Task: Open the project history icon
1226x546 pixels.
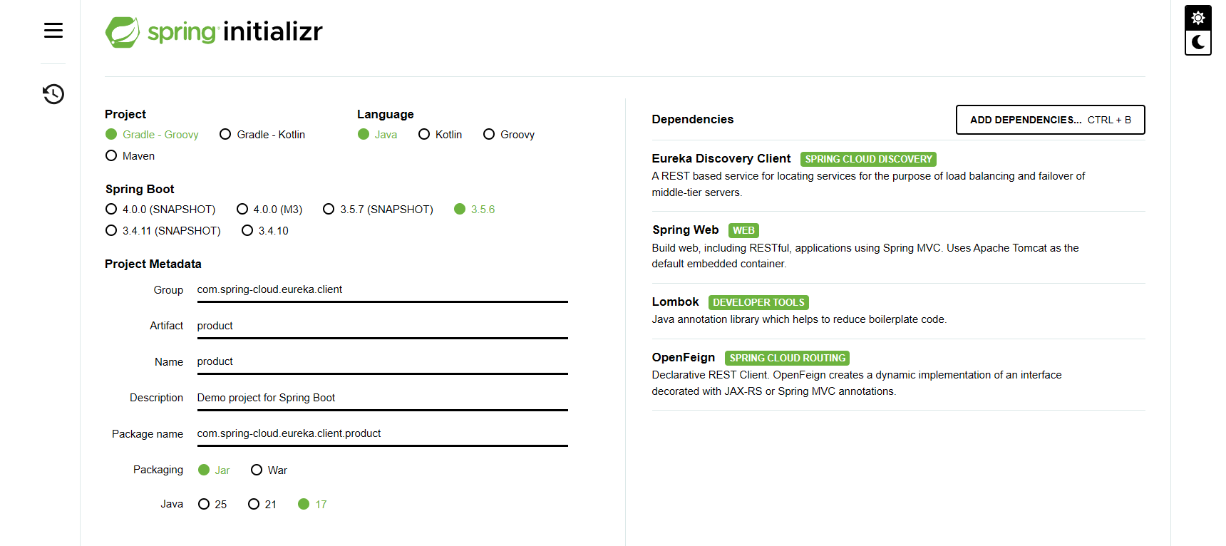Action: pos(53,94)
